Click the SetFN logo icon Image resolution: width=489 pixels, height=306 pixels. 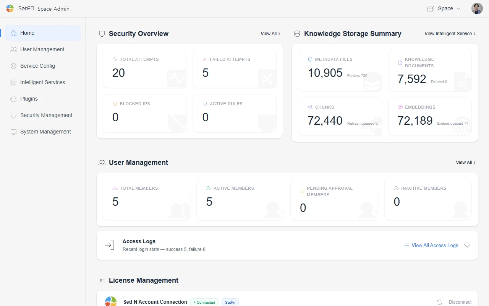point(10,8)
